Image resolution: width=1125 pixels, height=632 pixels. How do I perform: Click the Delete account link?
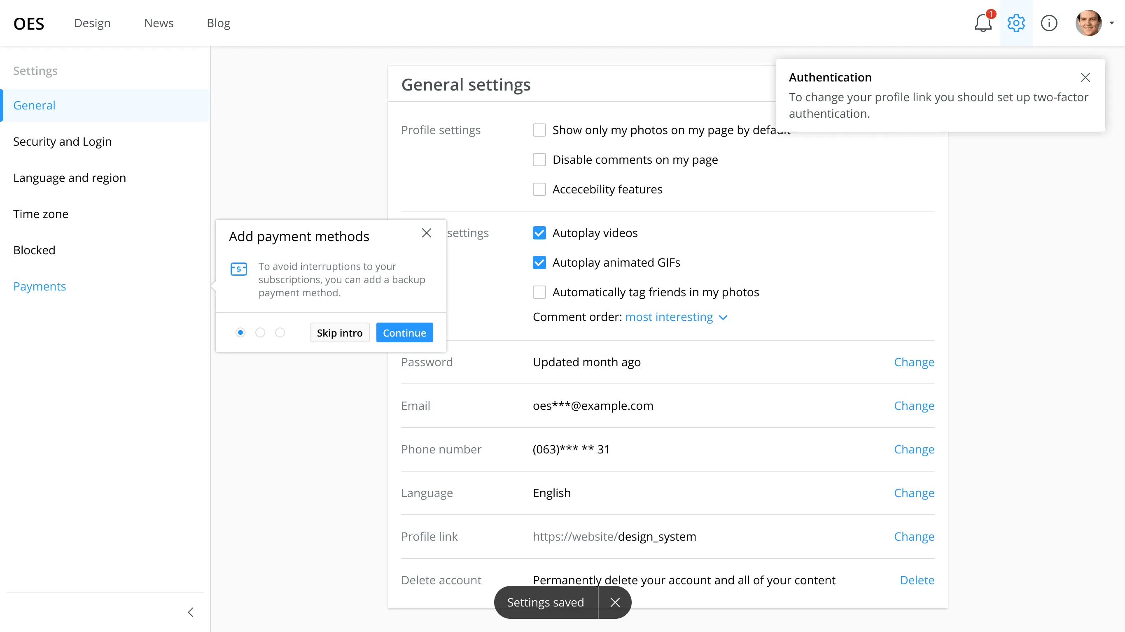[917, 580]
